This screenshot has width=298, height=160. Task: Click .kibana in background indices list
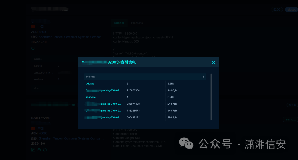click(38, 66)
